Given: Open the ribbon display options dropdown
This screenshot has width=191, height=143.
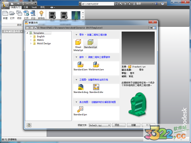Looking at the screenshot, I should [x=53, y=7].
